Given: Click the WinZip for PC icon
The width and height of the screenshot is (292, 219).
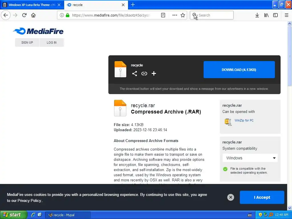Looking at the screenshot, I should tap(228, 122).
